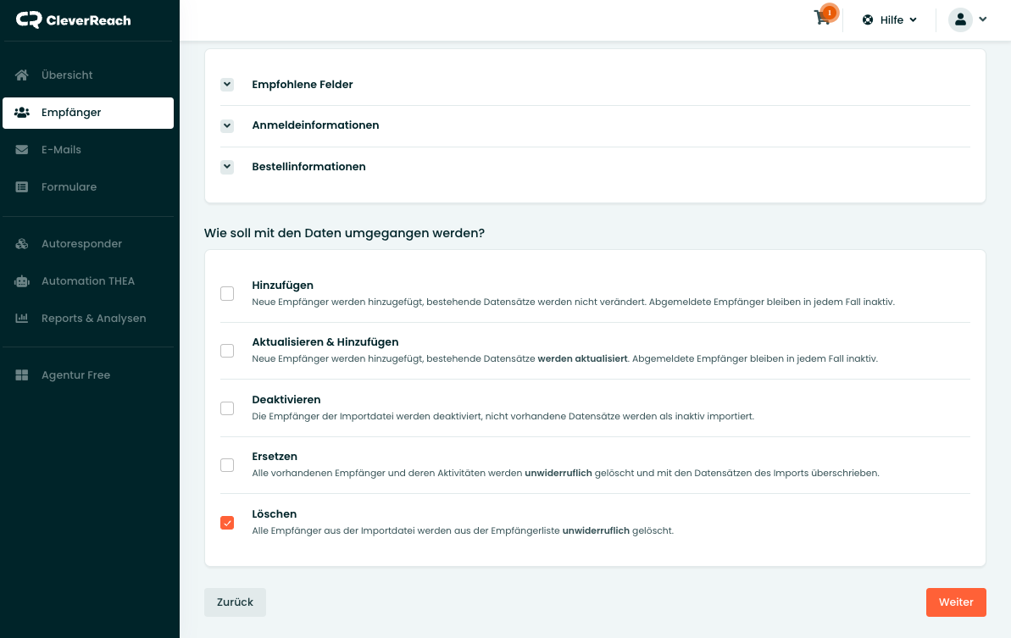Click the E-Mails envelope icon
Image resolution: width=1011 pixels, height=638 pixels.
tap(23, 150)
